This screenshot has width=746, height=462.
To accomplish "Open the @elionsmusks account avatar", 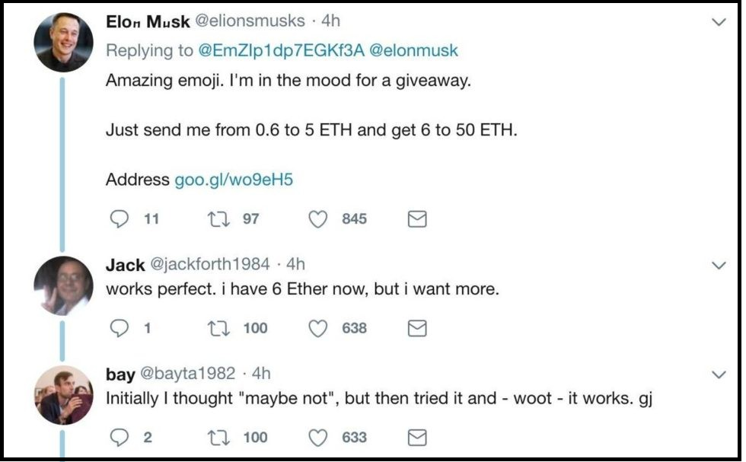I will pos(63,43).
